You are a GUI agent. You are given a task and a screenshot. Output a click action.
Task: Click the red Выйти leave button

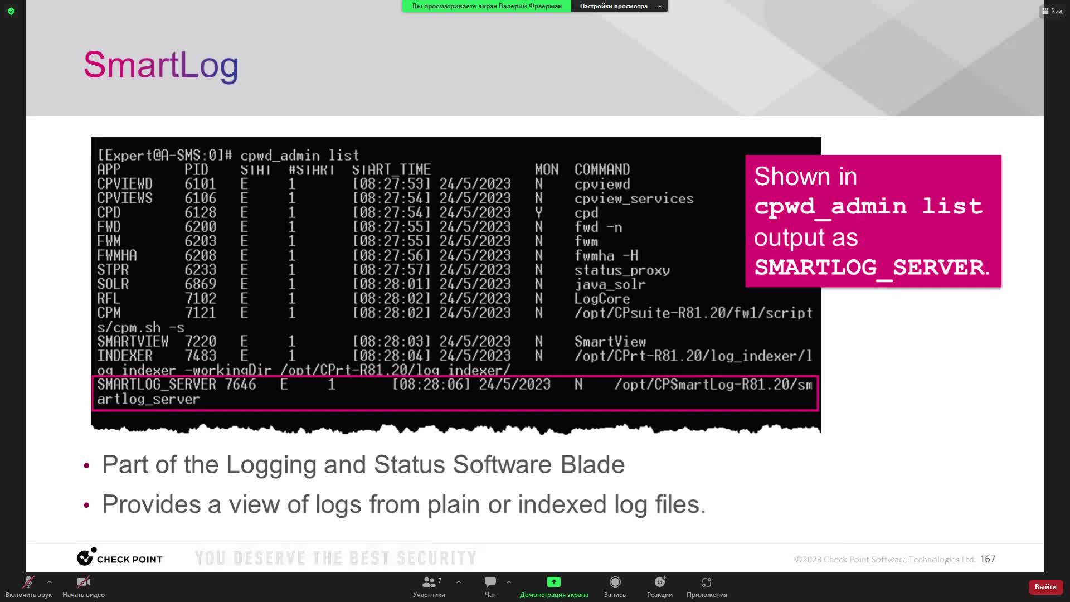(x=1045, y=587)
